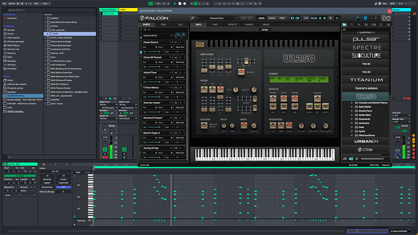
Task: Open the EFFECTS tab in Falcon
Action: click(x=232, y=25)
